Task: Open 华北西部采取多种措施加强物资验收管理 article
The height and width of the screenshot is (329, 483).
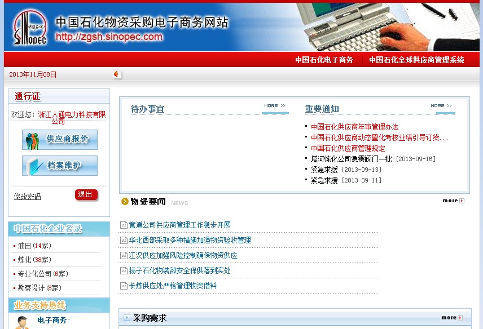Action: pyautogui.click(x=190, y=240)
